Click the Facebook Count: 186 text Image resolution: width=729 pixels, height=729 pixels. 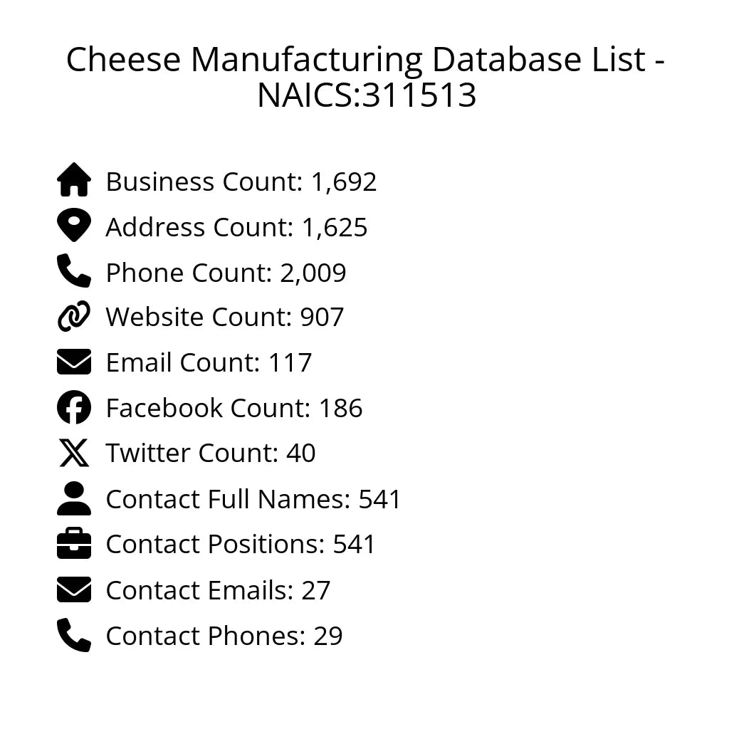click(234, 409)
